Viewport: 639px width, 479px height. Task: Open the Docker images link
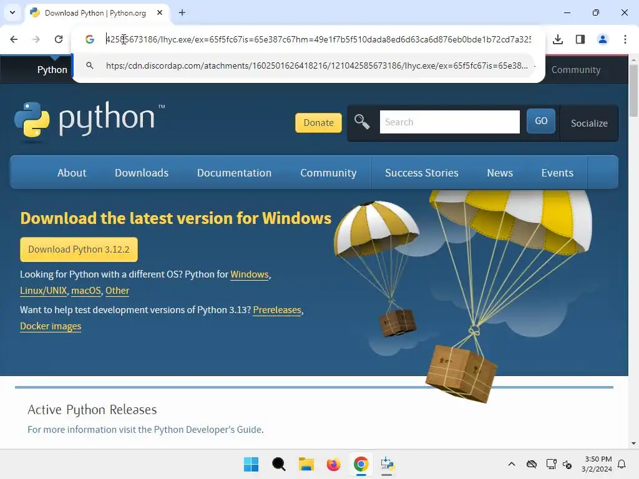[x=51, y=326]
